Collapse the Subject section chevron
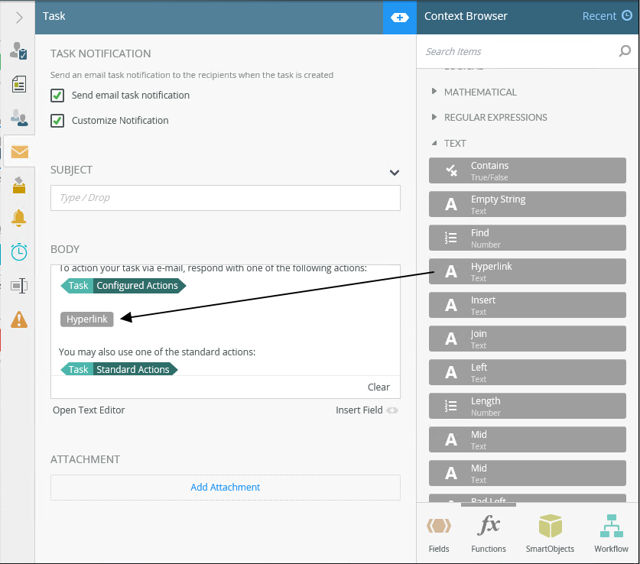This screenshot has height=564, width=640. 394,173
